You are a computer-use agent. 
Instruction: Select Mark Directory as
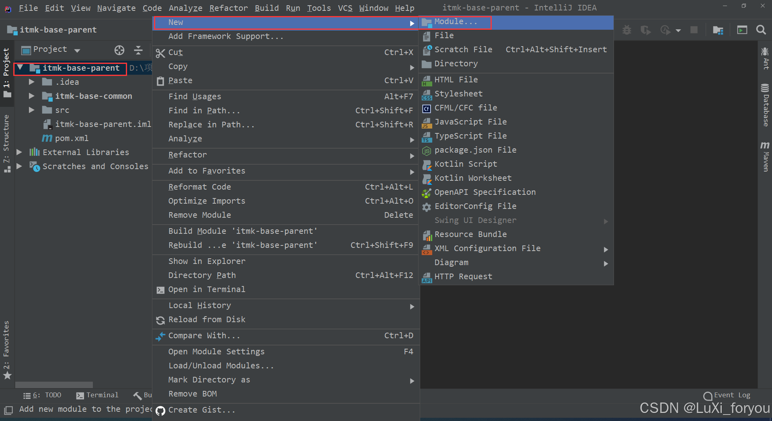[285, 380]
